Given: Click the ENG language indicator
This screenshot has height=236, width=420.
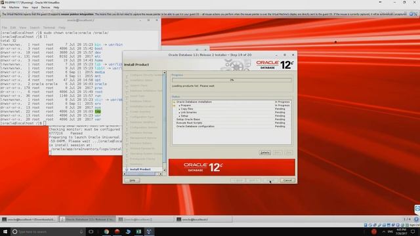Looking at the screenshot, I should (390, 231).
